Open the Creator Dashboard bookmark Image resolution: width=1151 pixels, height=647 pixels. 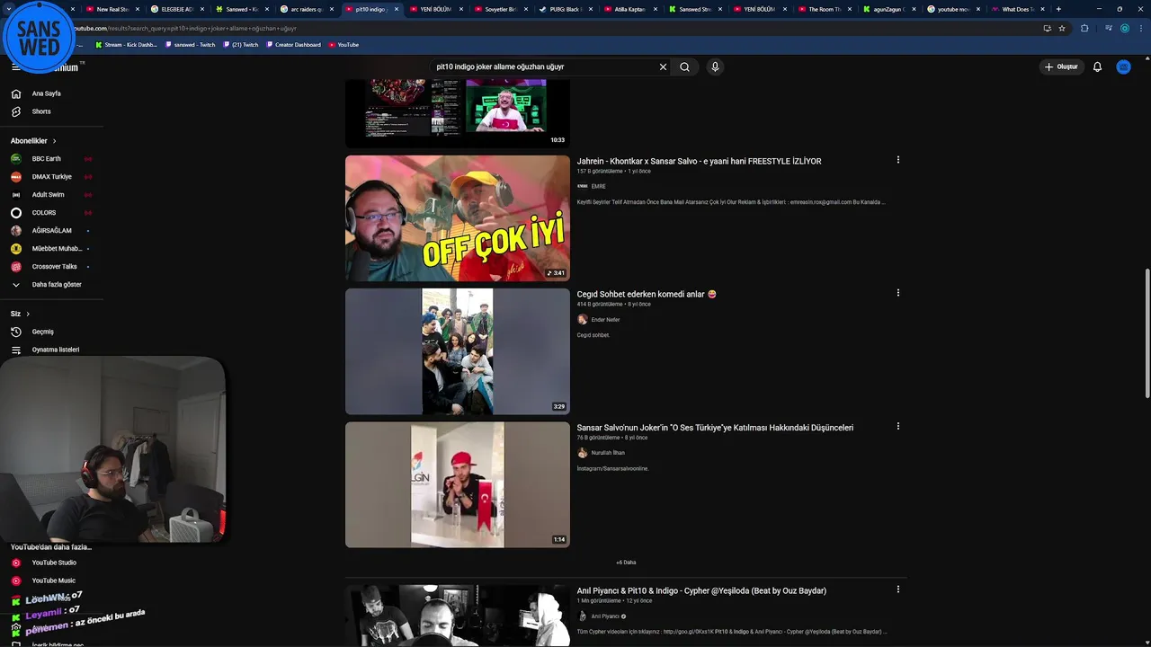pos(293,44)
